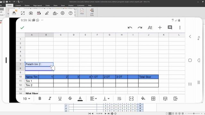Select the 'Total Skor' header cell
Screen dimensions: 205x115
pos(148,77)
